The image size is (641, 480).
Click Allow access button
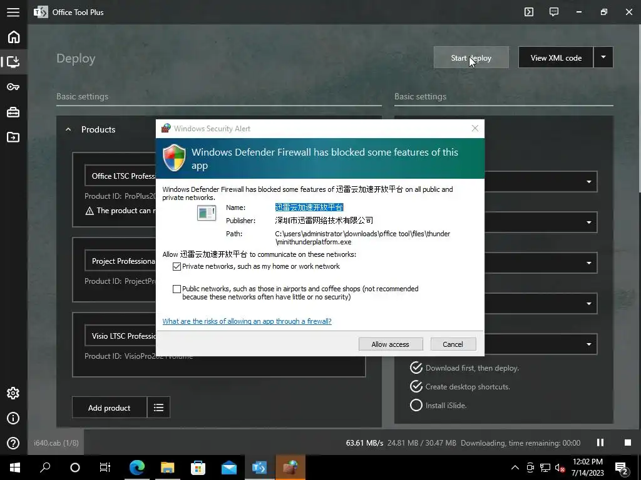tap(391, 344)
